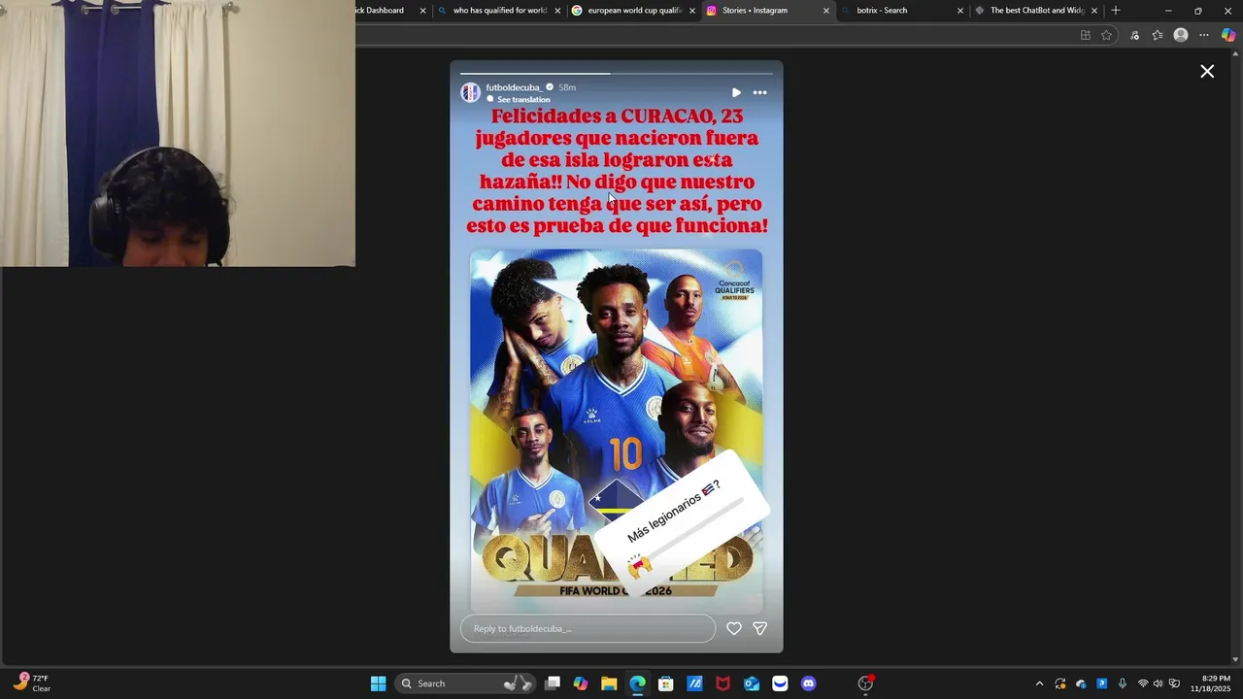This screenshot has height=699, width=1243.
Task: Open a new browser tab
Action: (1116, 11)
